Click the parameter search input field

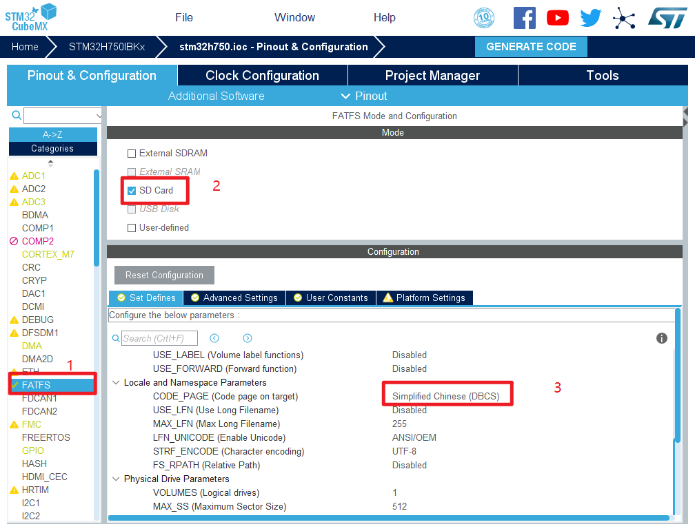(x=159, y=338)
